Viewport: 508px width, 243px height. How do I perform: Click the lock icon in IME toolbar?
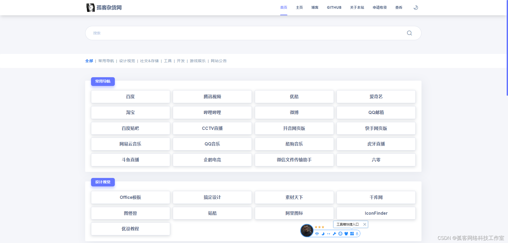357,234
